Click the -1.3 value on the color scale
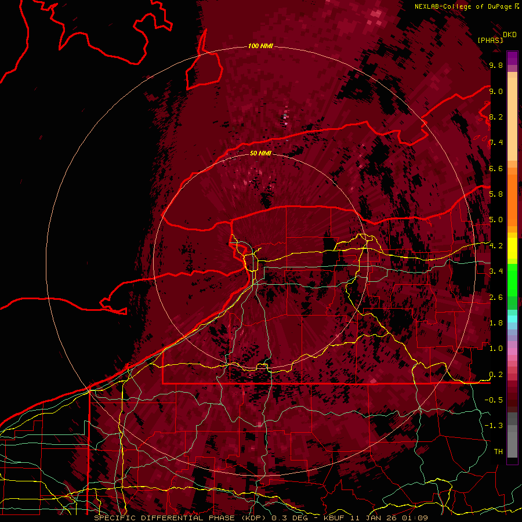522x522 pixels. click(494, 426)
